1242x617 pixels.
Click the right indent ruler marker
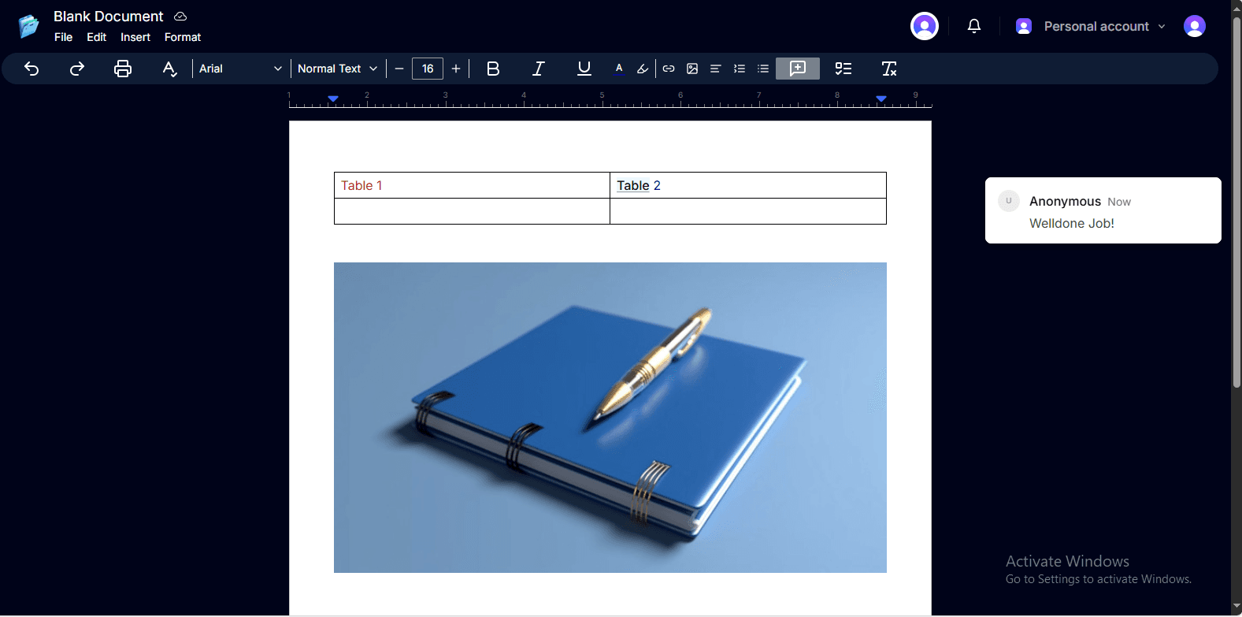click(x=881, y=98)
